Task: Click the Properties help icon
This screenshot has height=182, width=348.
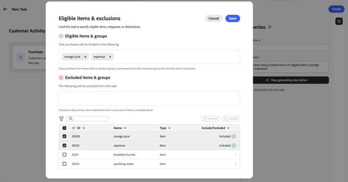Action: [x=270, y=27]
